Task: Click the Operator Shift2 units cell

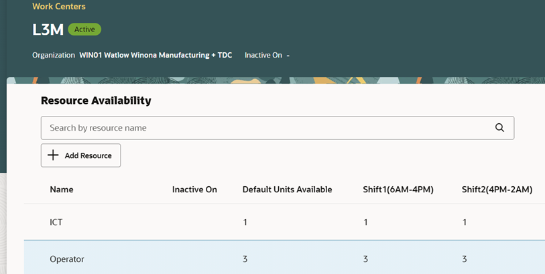Action: 465,259
